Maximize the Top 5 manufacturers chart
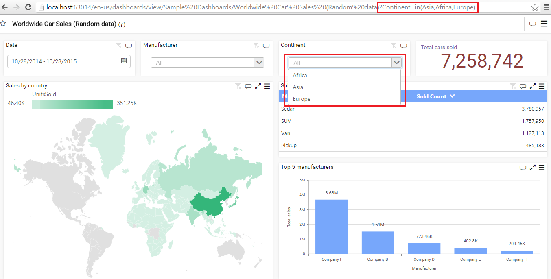551x279 pixels. click(x=533, y=168)
